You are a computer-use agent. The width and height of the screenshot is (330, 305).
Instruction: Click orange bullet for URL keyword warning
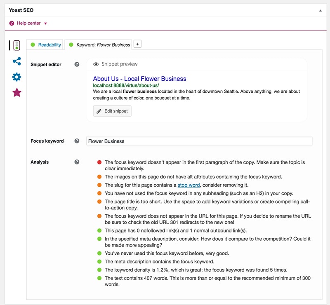click(x=99, y=216)
